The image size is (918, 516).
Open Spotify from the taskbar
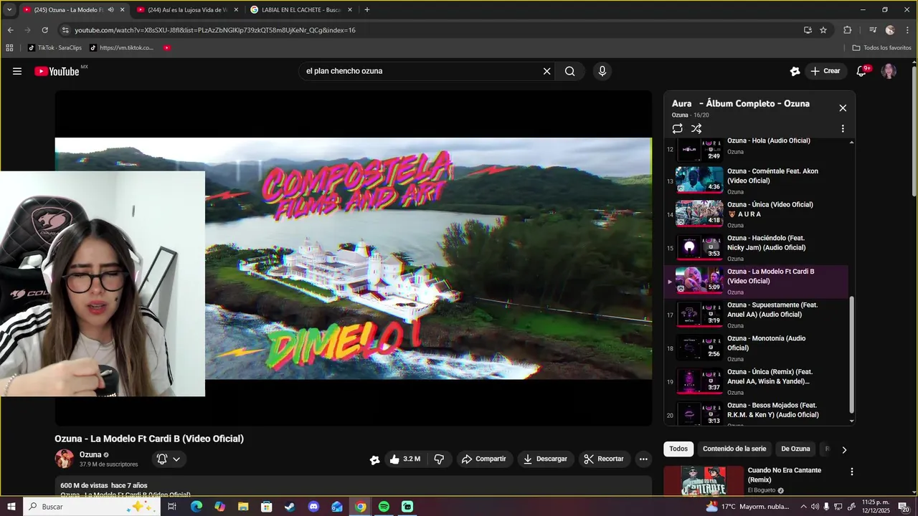click(x=384, y=507)
